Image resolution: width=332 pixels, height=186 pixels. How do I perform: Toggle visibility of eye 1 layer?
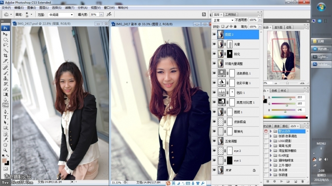tap(214, 160)
